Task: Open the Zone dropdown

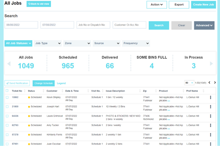Action: point(77,43)
